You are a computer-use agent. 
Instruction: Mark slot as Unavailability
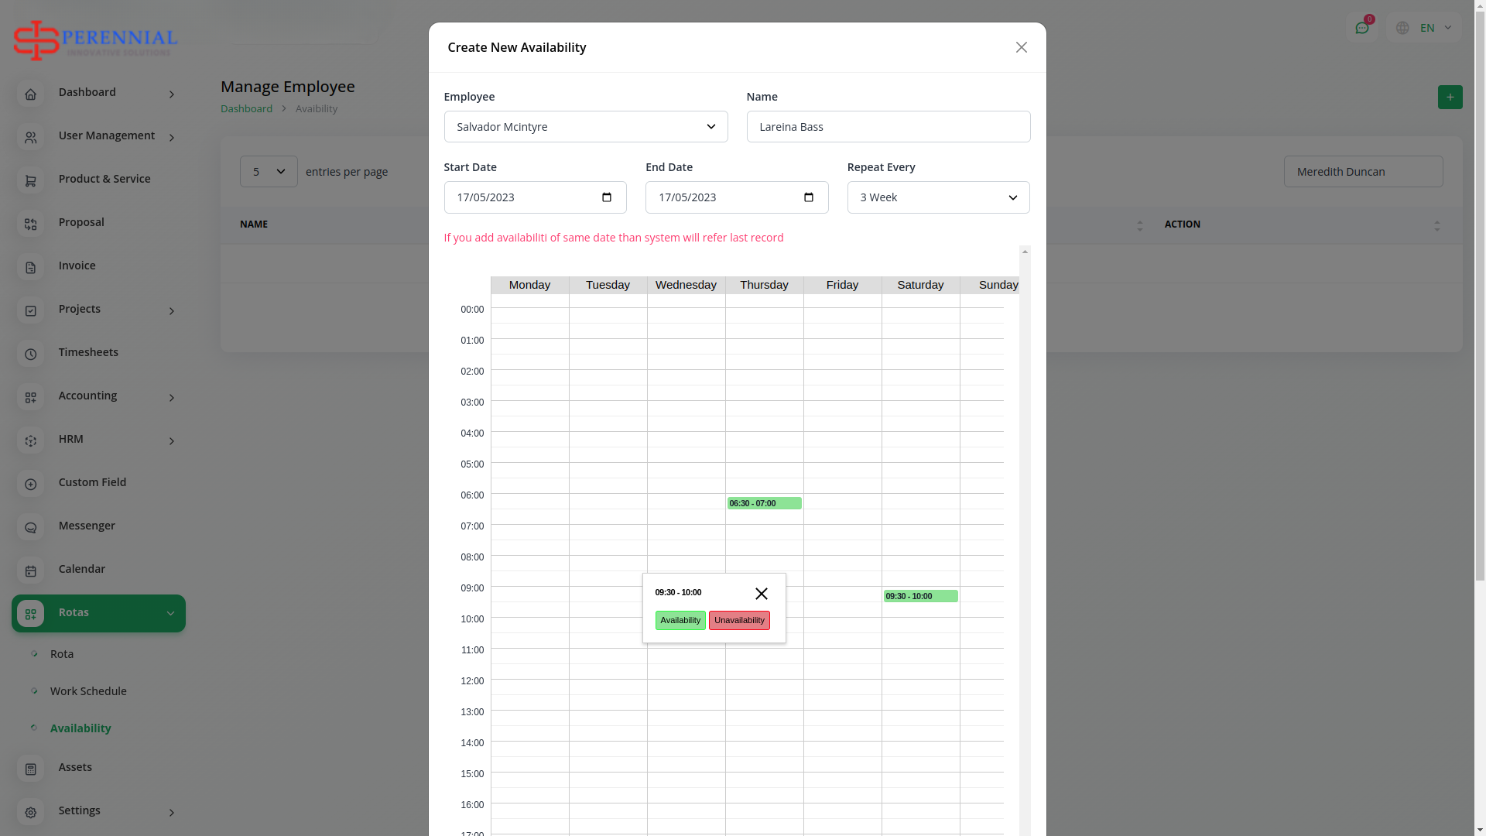tap(739, 620)
